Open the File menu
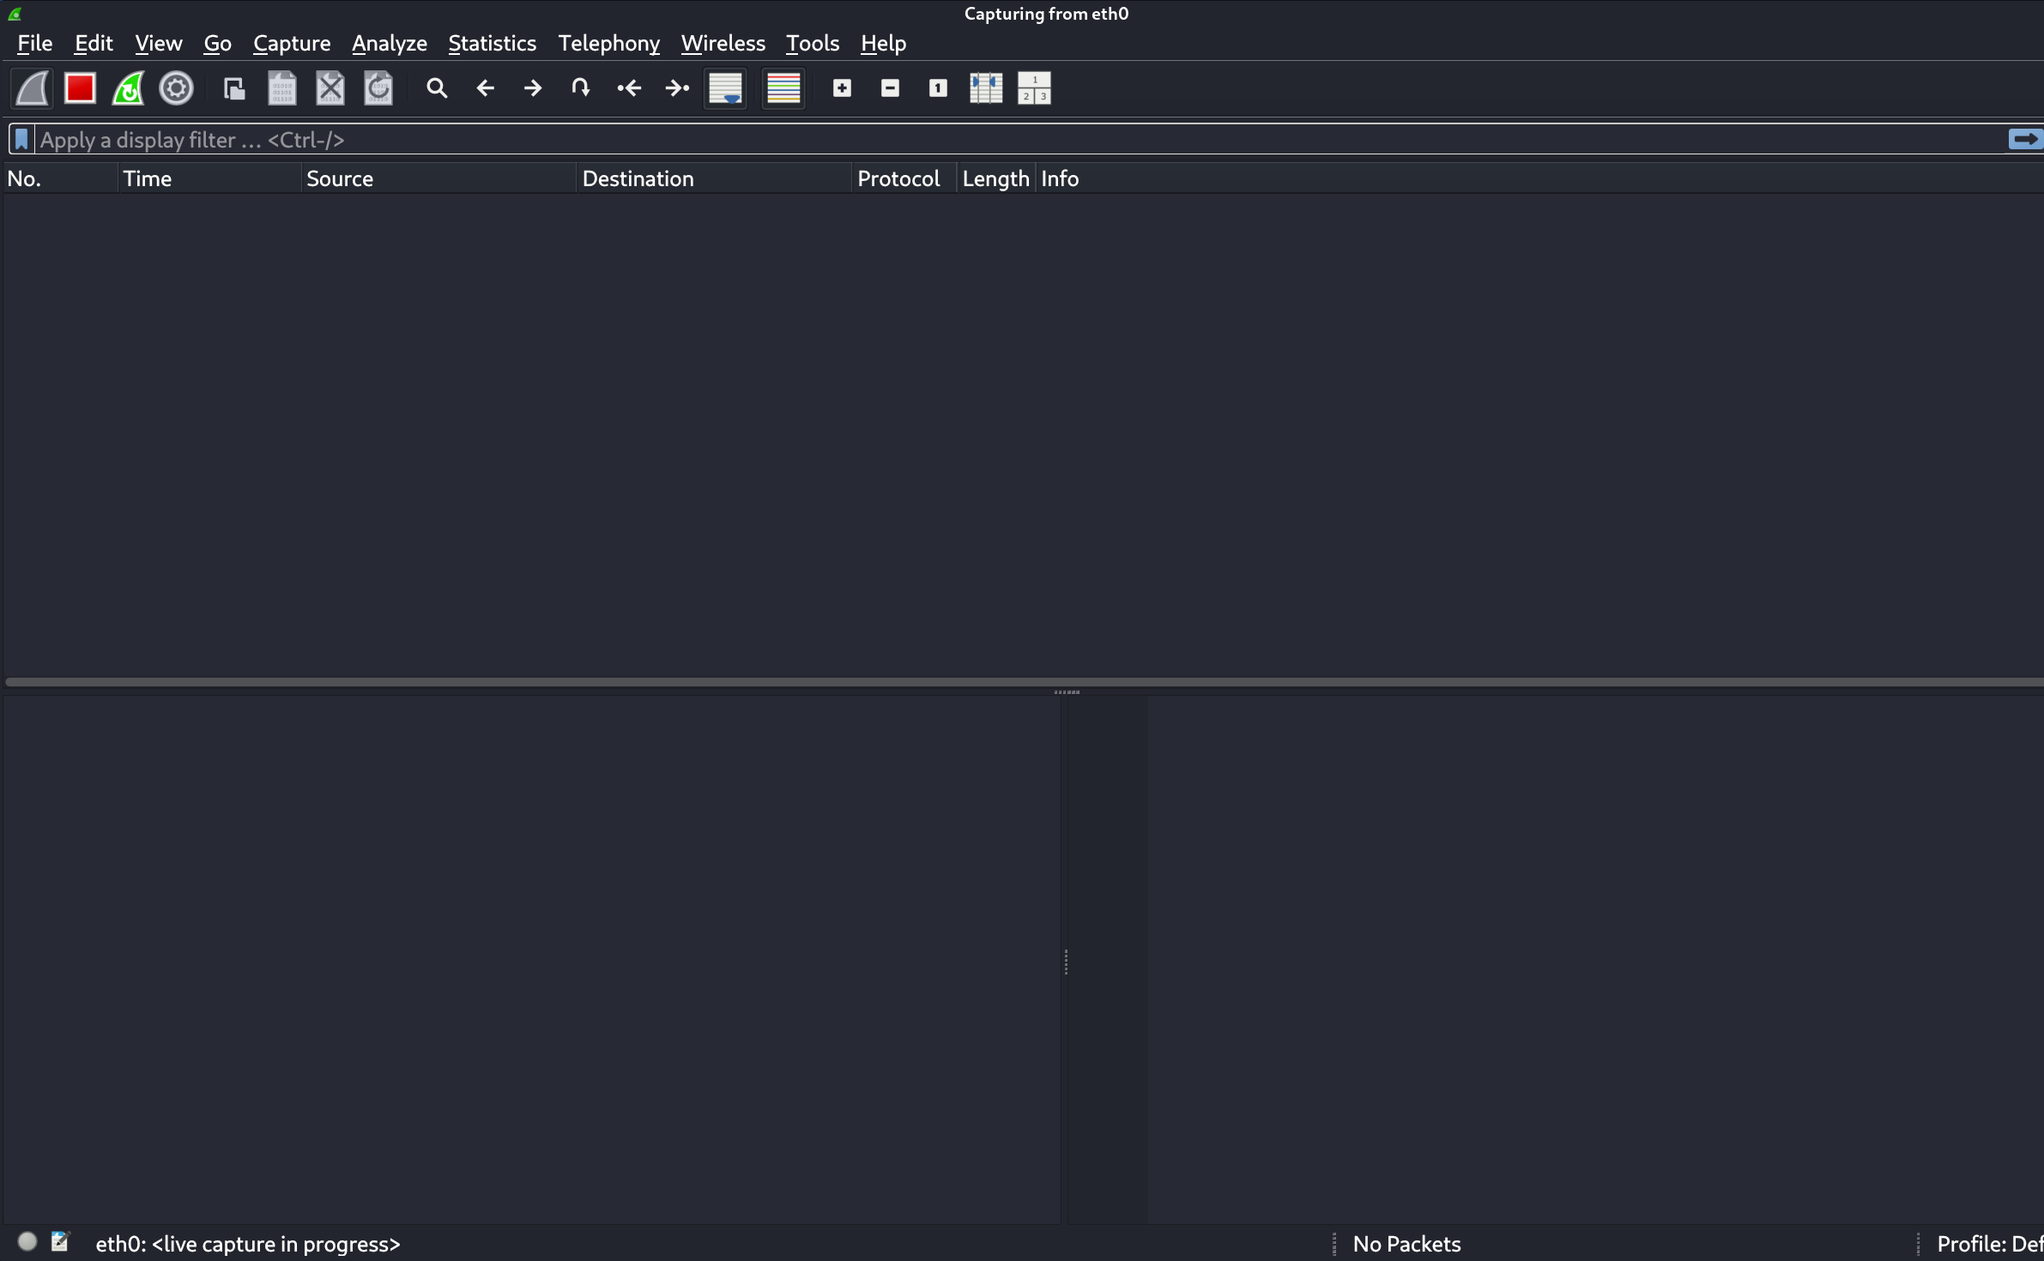 click(35, 44)
